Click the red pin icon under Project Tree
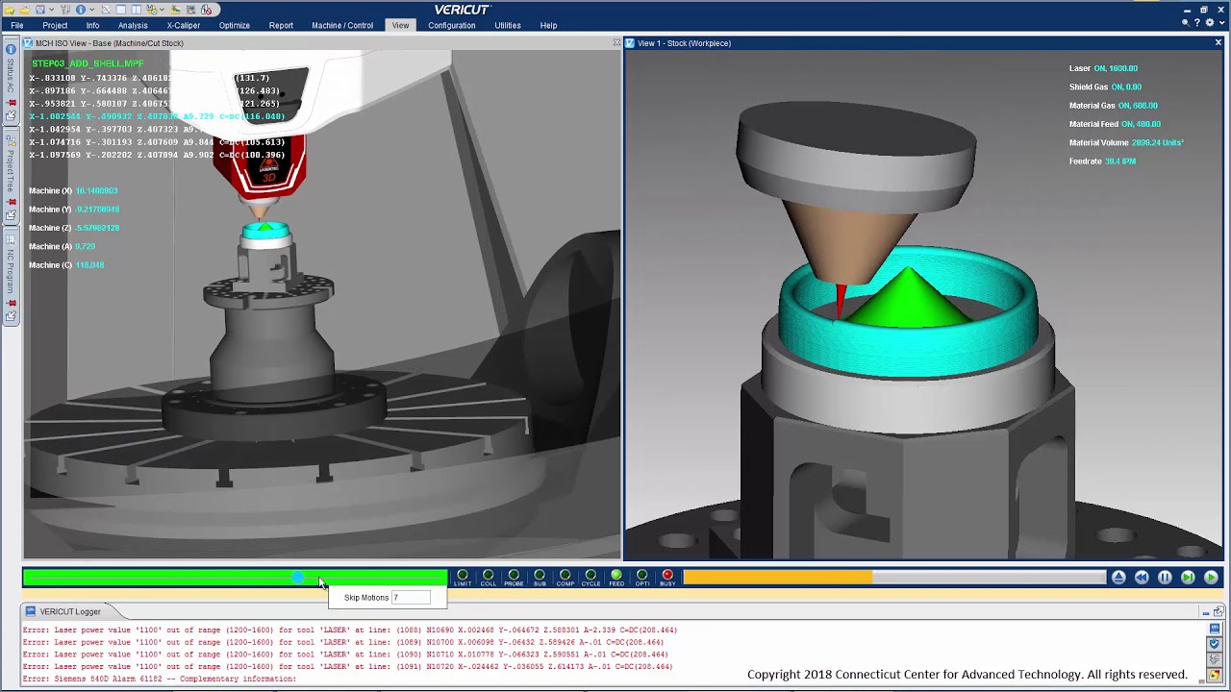The height and width of the screenshot is (692, 1231). tap(11, 202)
